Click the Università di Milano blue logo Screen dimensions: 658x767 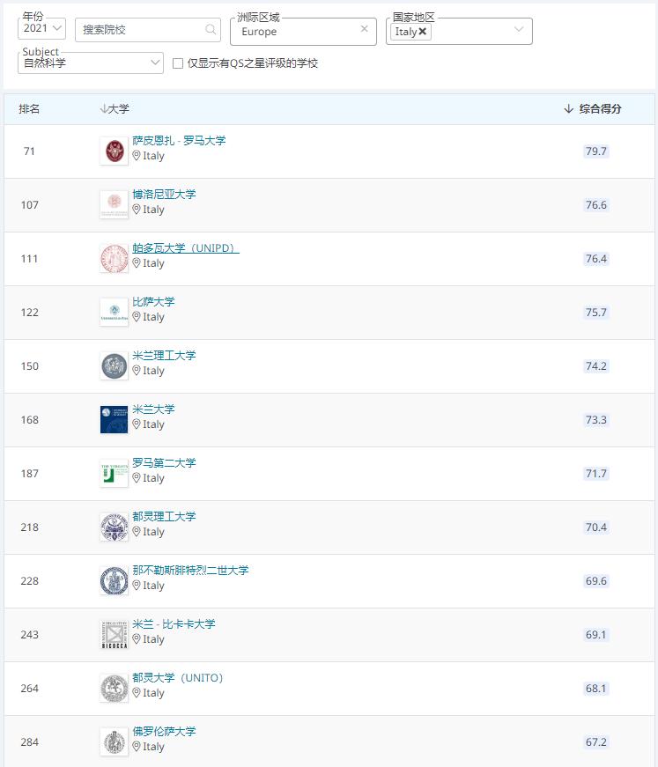(x=114, y=420)
